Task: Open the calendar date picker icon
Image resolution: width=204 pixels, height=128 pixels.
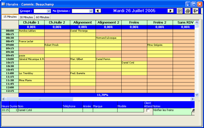Action: [x=180, y=11]
